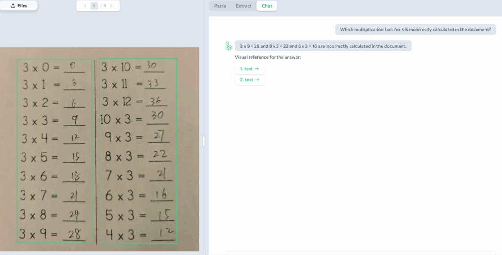This screenshot has height=255, width=502.
Task: Select the "3 x 0 = 0" row in left column
Action: [x=54, y=67]
